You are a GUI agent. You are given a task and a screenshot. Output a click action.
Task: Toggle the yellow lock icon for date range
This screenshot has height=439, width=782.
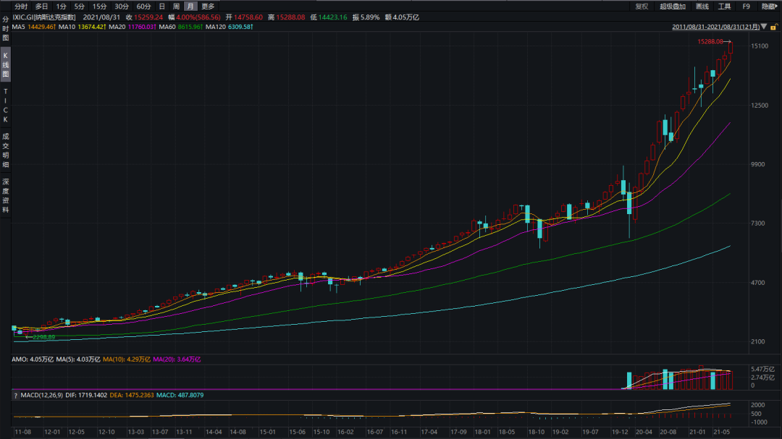click(x=774, y=27)
